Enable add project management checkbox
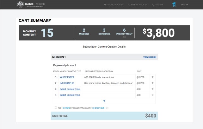203x129 pixels. pos(56,108)
